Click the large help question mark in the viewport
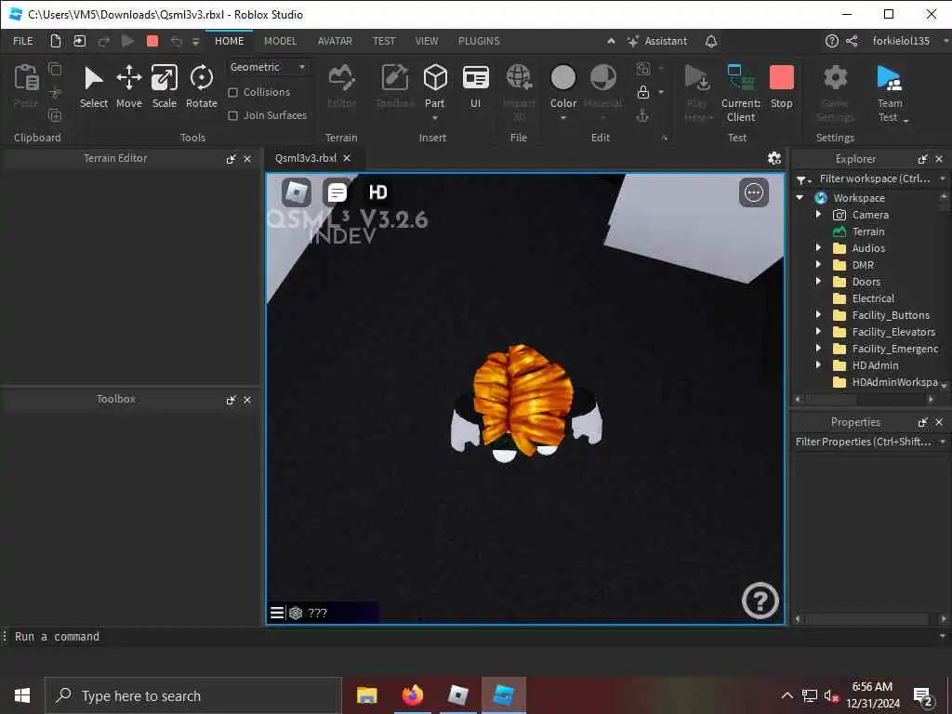The image size is (952, 714). click(760, 601)
